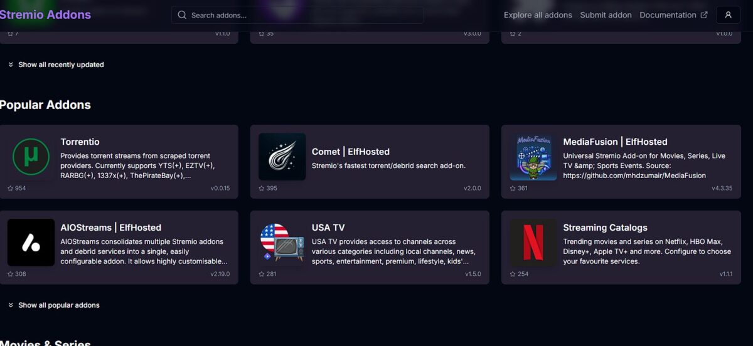Click chevron beside Show all popular addons
This screenshot has width=753, height=346.
pos(11,305)
